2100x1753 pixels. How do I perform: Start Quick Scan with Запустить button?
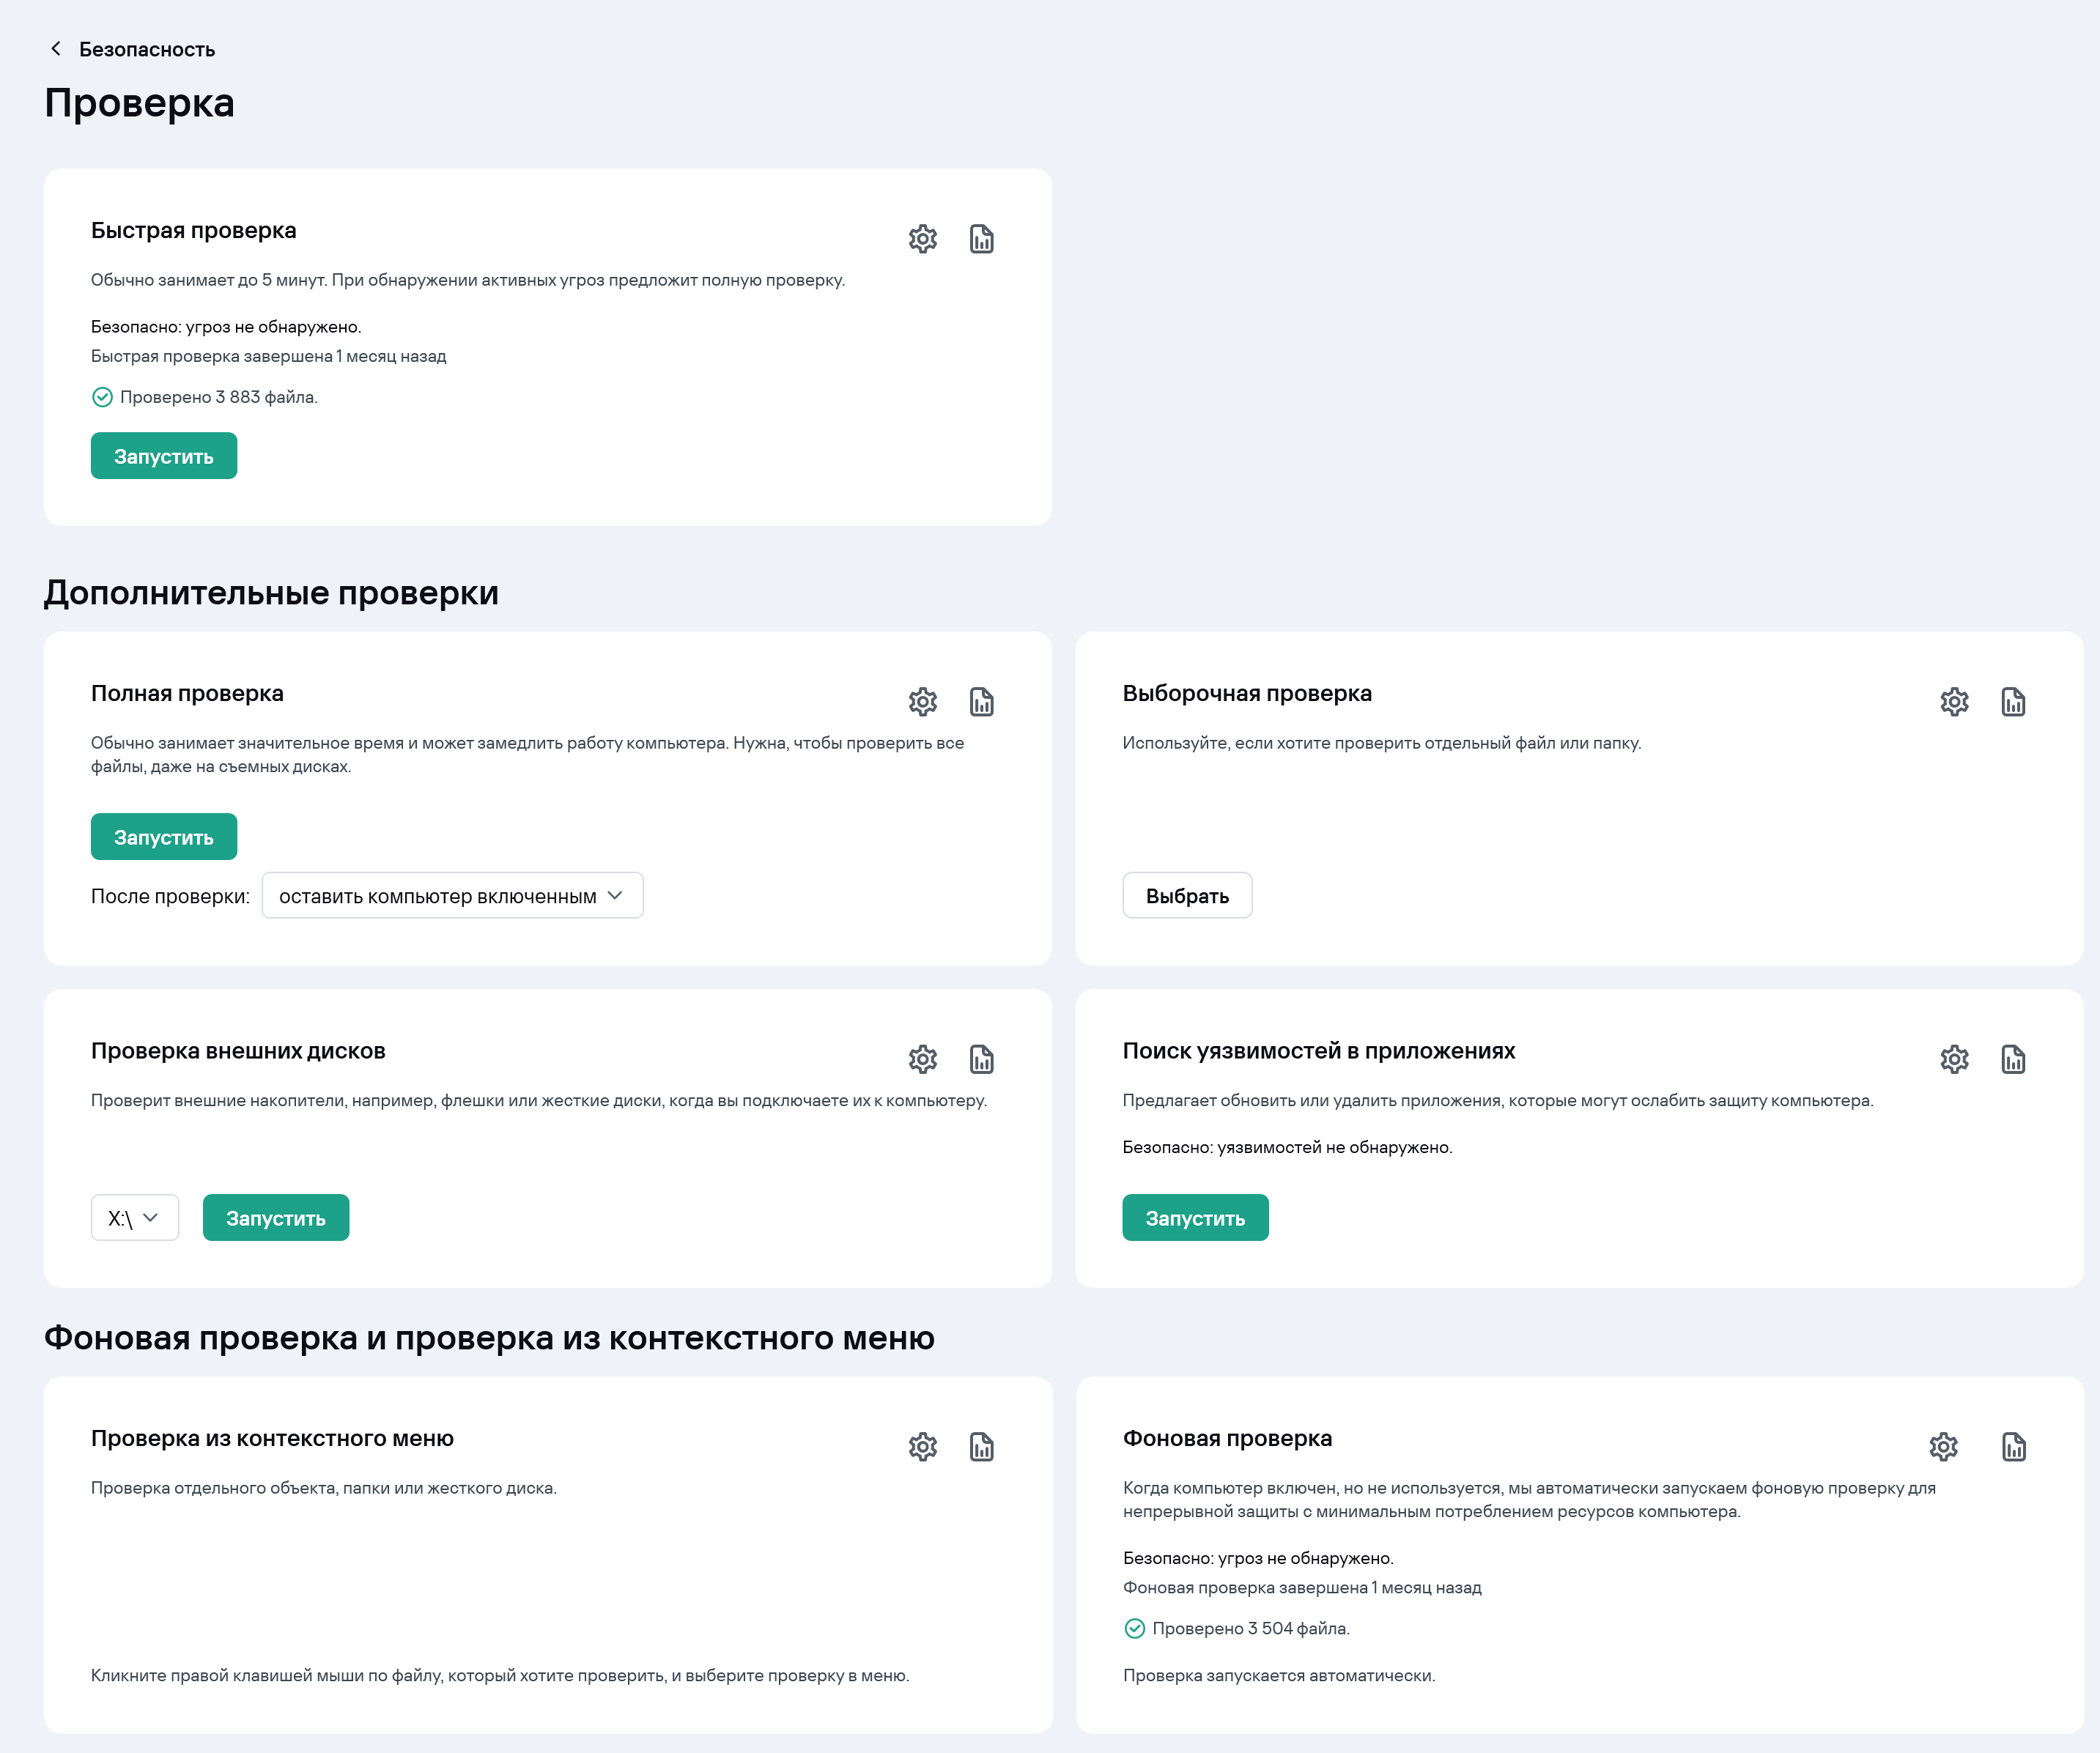pyautogui.click(x=164, y=456)
